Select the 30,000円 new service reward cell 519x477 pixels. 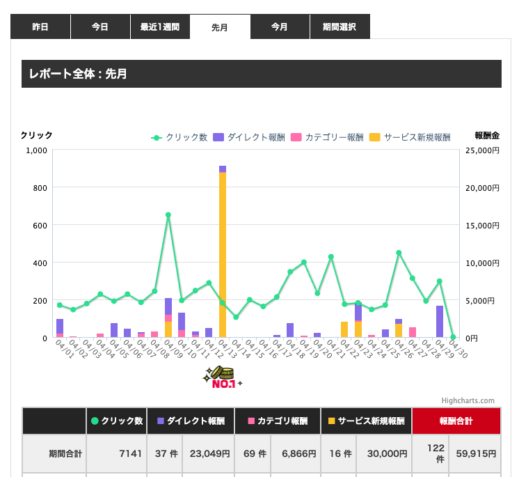pos(384,453)
